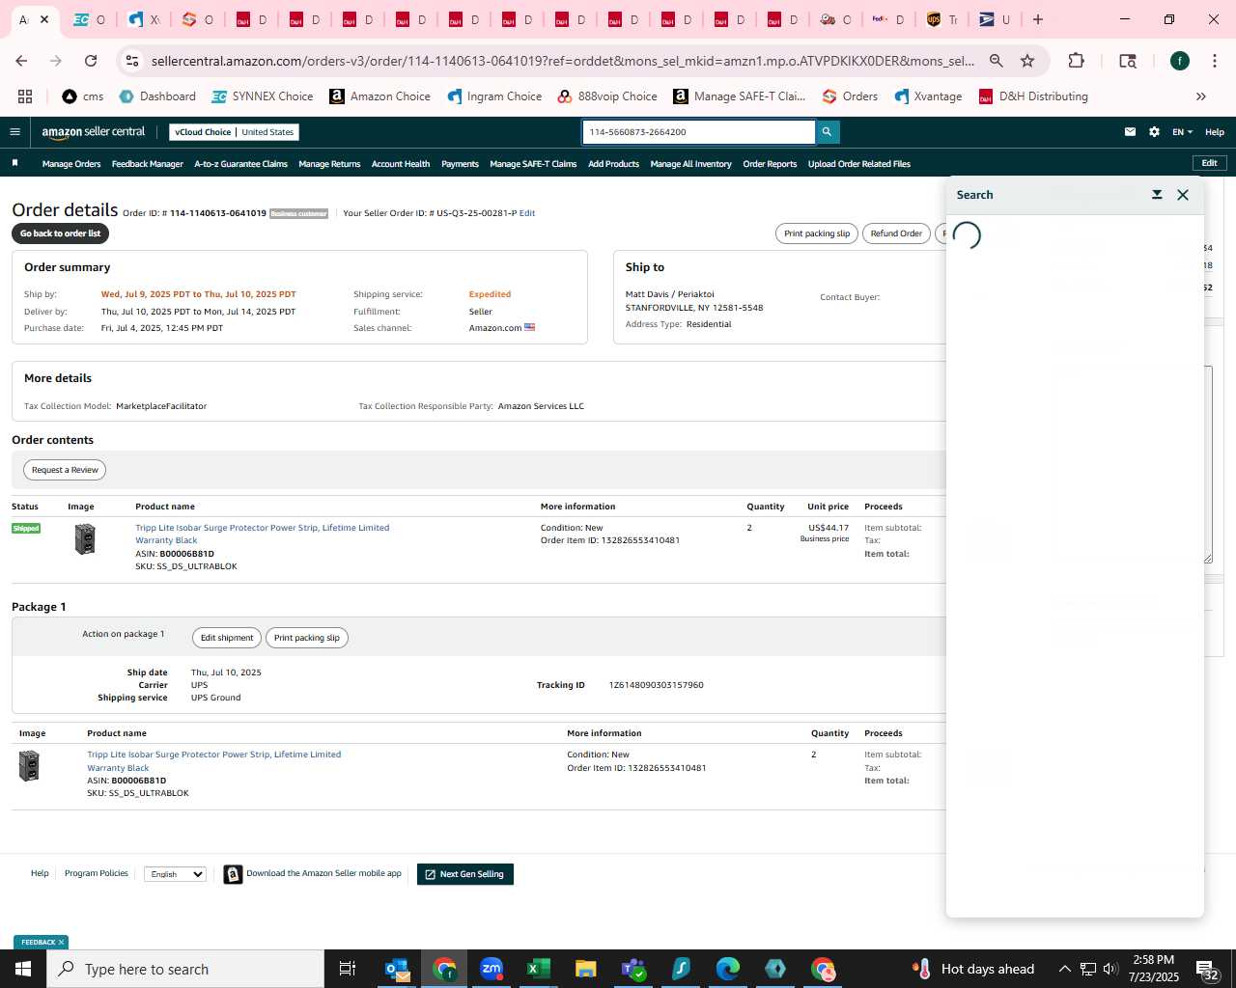Open Account Health menu item
Viewport: 1236px width, 988px height.
400,164
